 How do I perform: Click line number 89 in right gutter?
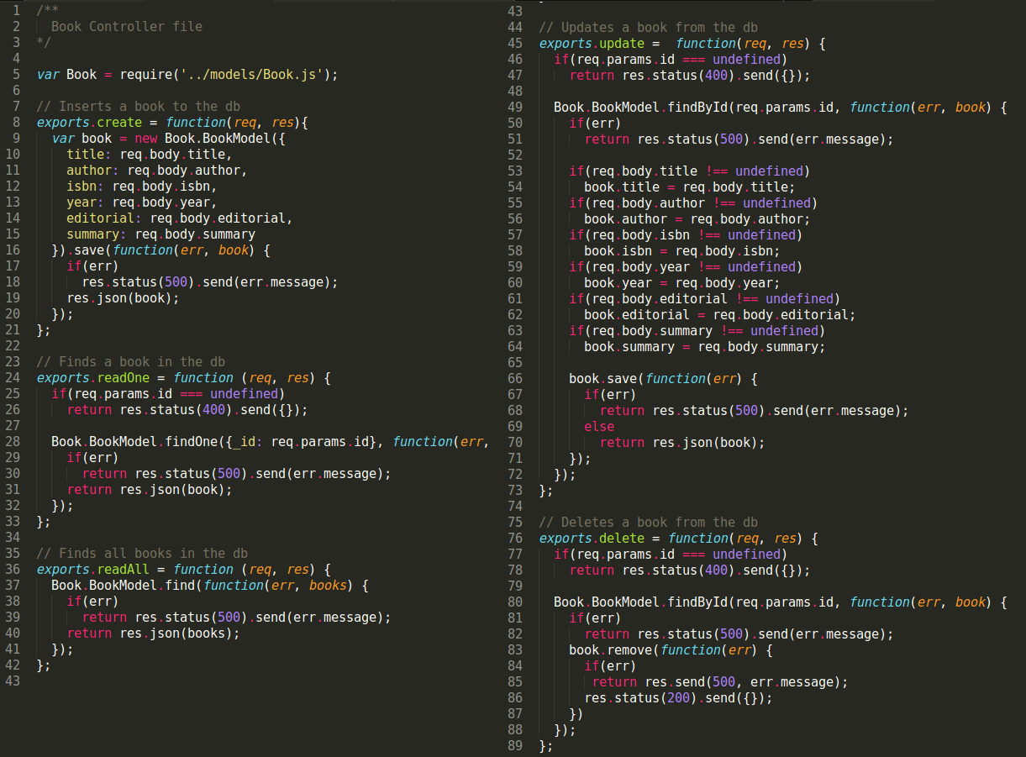(515, 745)
